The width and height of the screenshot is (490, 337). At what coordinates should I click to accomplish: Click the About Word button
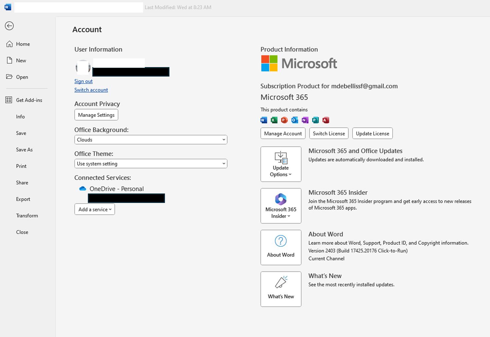coord(281,247)
